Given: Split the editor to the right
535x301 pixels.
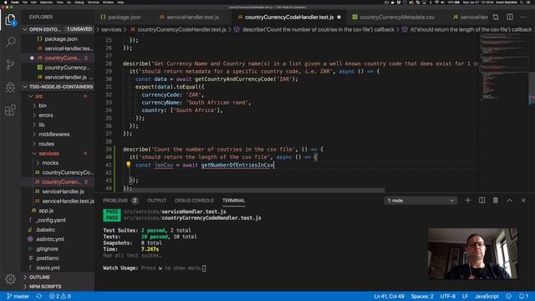Looking at the screenshot, I should (510, 17).
